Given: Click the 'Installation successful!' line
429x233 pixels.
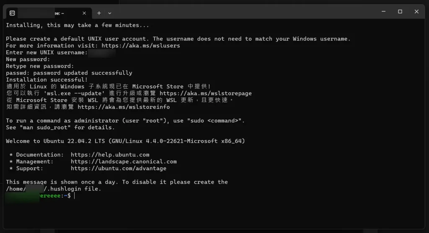Looking at the screenshot, I should point(47,80).
